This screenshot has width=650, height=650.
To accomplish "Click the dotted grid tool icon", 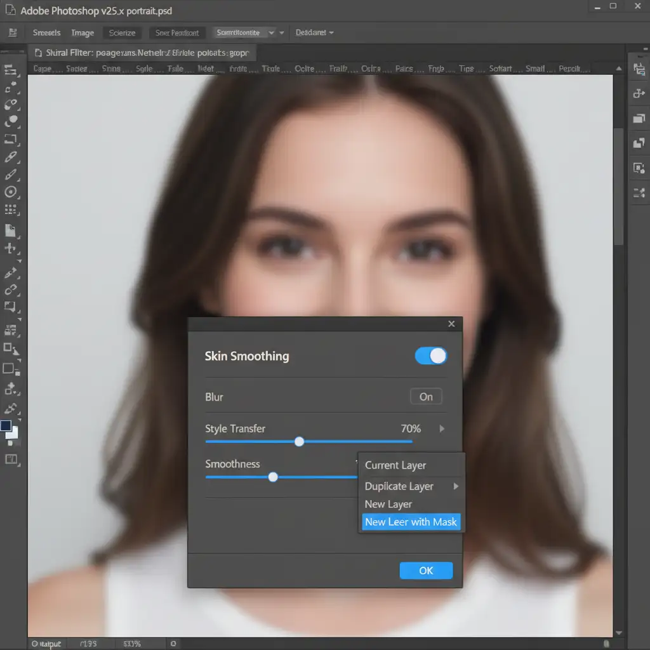I will click(11, 209).
